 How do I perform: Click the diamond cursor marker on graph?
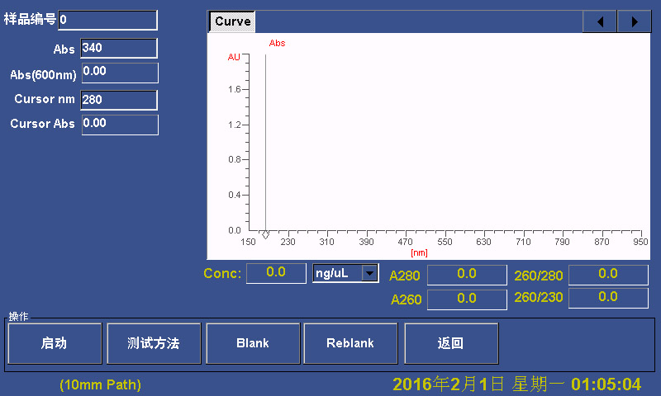point(265,235)
